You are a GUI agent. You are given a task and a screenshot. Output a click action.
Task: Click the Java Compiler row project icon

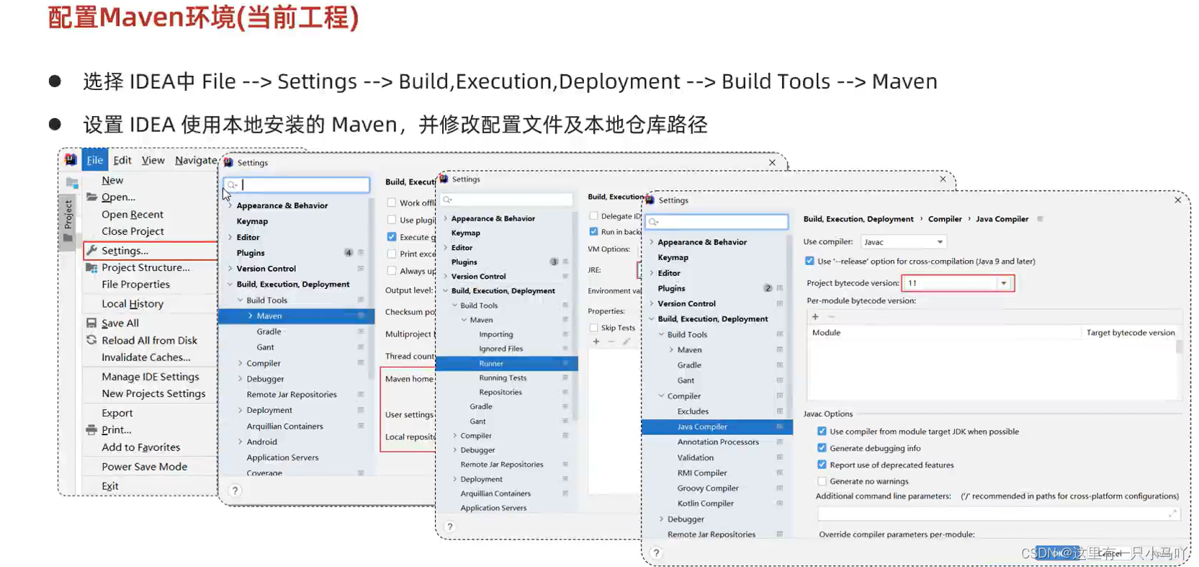point(779,427)
